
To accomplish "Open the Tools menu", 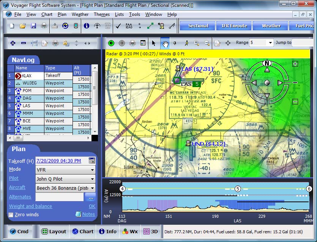I will point(134,14).
